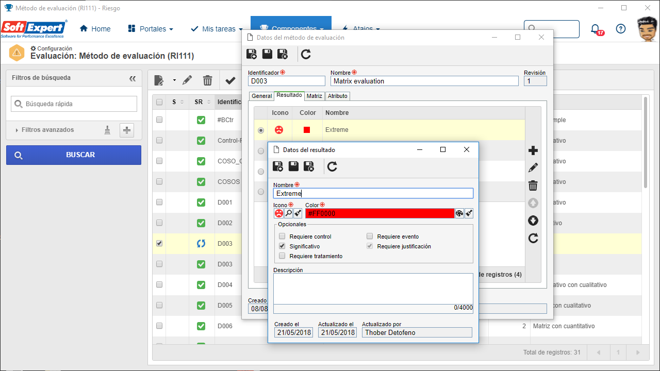Go to previous page in pagination
The width and height of the screenshot is (660, 371).
coord(599,352)
